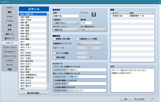Open the 武器 tab
Image resolution: width=161 pixels, height=102 pixels.
pos(10,25)
